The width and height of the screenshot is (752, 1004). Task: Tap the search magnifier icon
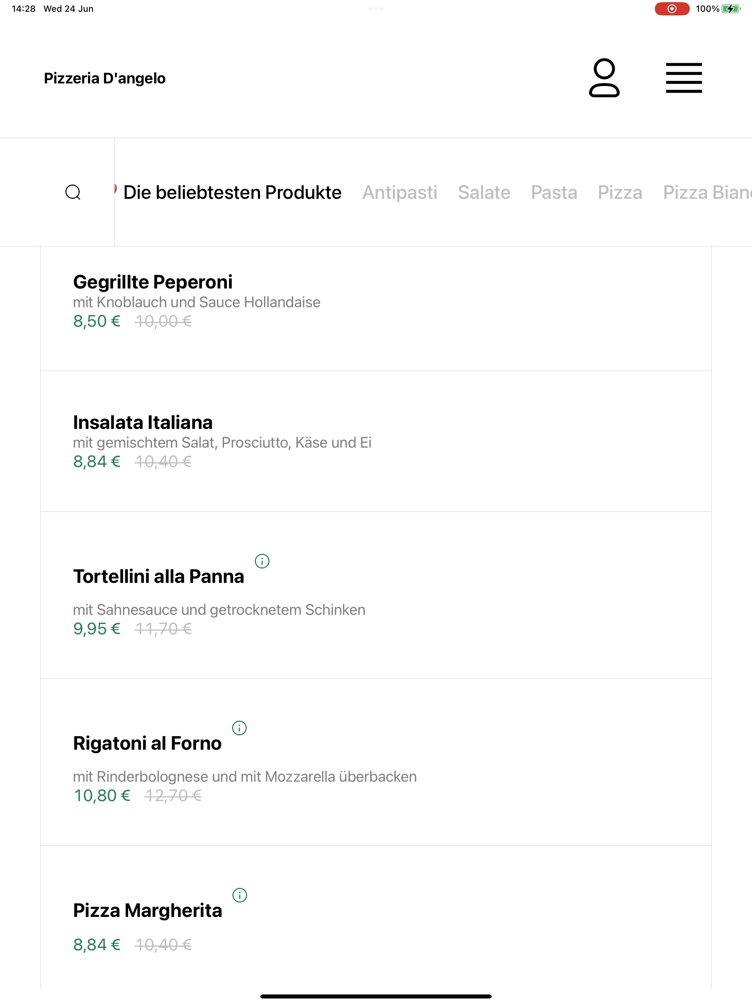point(73,192)
